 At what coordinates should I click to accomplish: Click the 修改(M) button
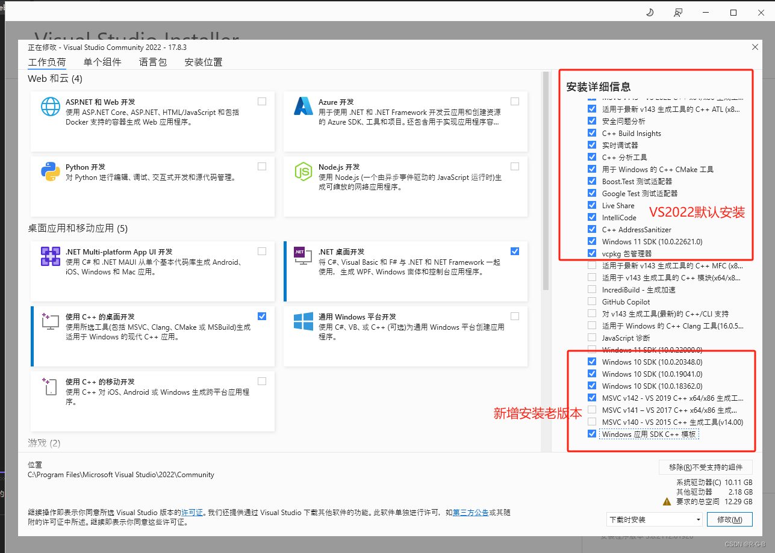click(x=729, y=519)
